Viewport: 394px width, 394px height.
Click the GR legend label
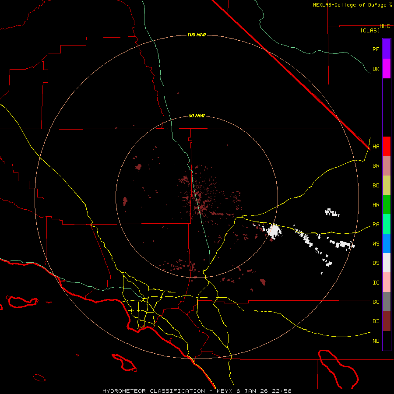coord(376,166)
